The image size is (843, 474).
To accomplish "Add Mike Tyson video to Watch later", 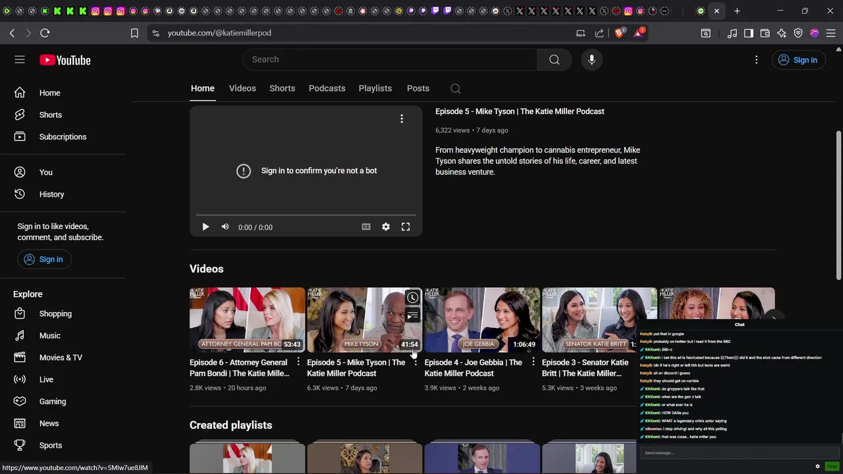I will pos(412,298).
